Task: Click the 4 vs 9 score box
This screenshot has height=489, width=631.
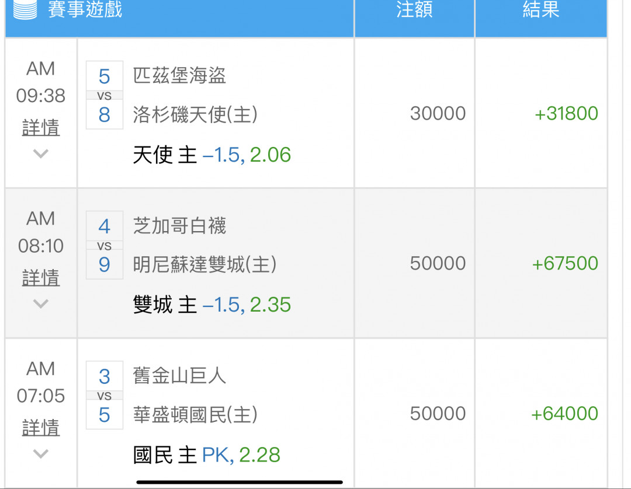Action: click(104, 245)
